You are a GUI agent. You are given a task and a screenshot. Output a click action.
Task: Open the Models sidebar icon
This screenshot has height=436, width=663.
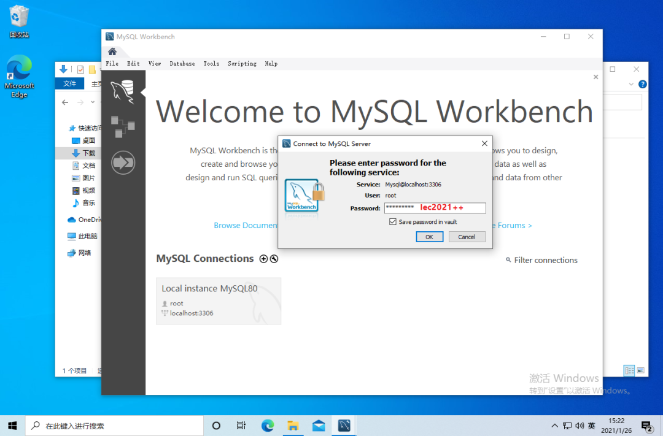click(123, 127)
